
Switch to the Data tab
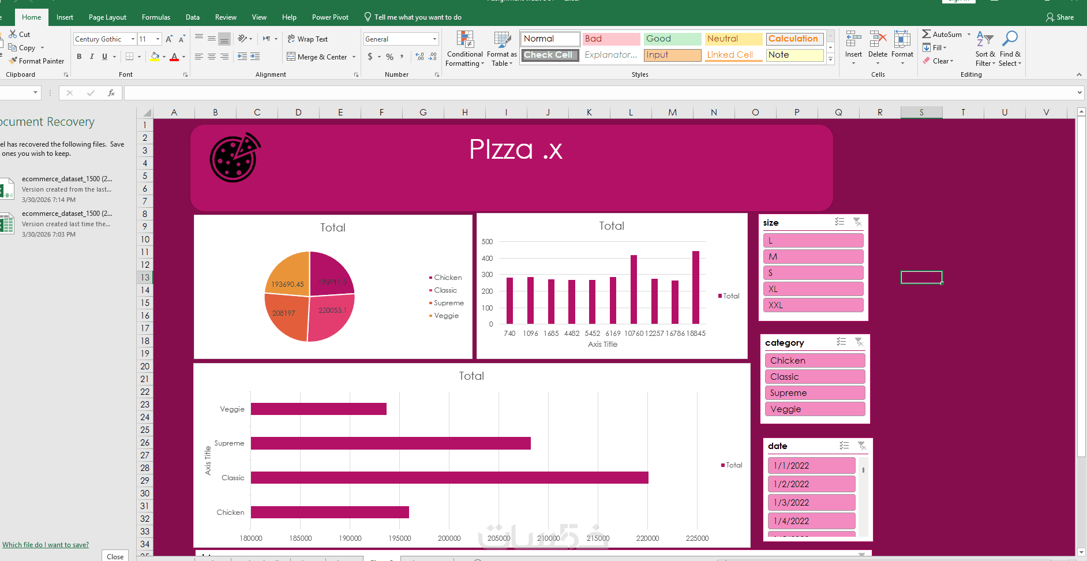[193, 17]
